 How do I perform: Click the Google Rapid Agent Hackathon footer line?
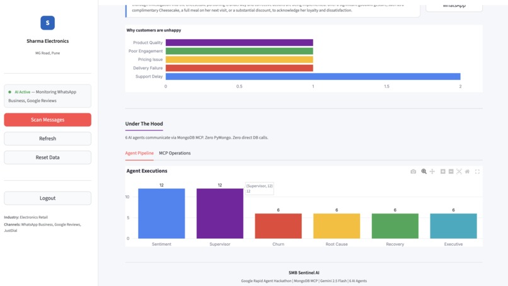304,281
